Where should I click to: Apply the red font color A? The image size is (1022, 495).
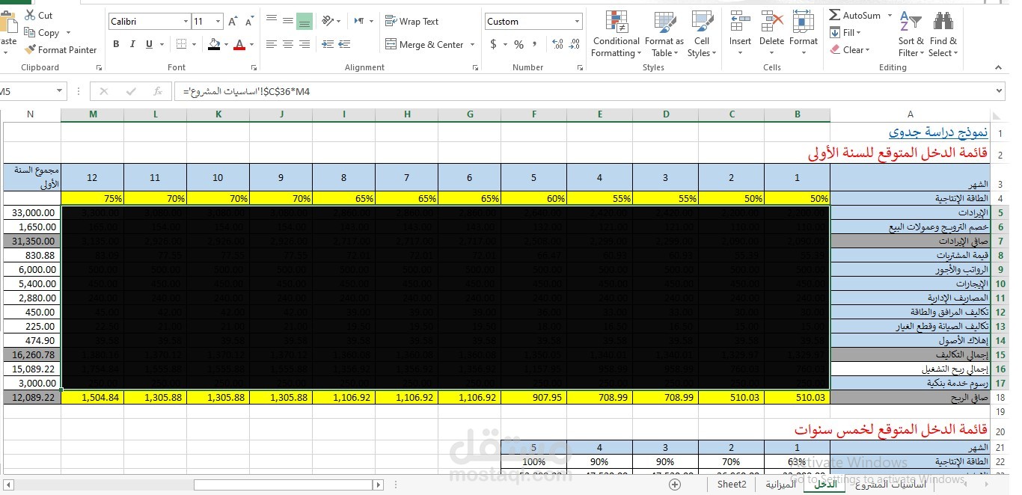click(x=239, y=45)
